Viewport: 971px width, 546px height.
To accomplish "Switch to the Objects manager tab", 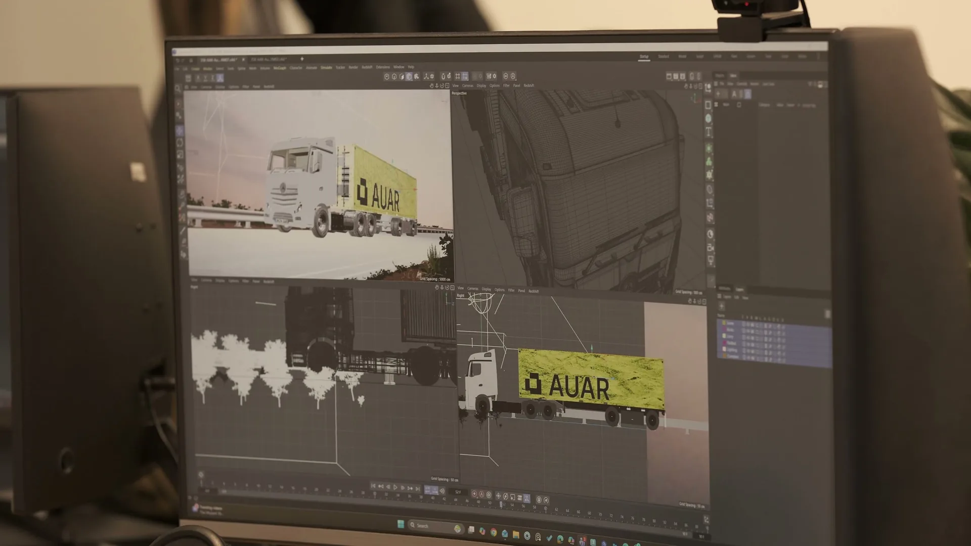I will (x=720, y=75).
